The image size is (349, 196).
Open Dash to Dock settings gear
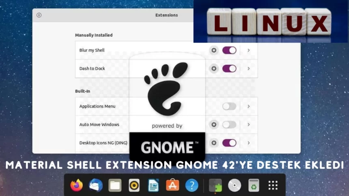pos(214,68)
